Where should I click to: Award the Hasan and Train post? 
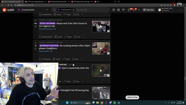(58, 37)
